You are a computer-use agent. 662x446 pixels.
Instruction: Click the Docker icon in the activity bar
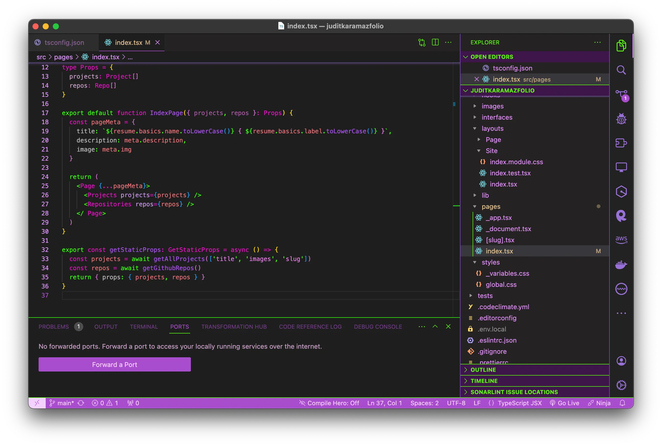click(x=622, y=265)
